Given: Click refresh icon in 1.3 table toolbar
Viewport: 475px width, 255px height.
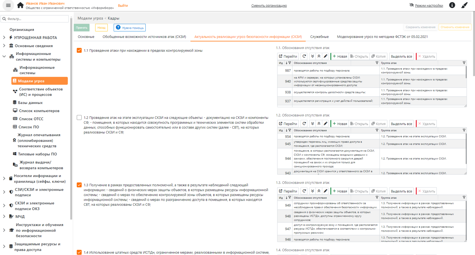Looking at the screenshot, I should coord(304,191).
